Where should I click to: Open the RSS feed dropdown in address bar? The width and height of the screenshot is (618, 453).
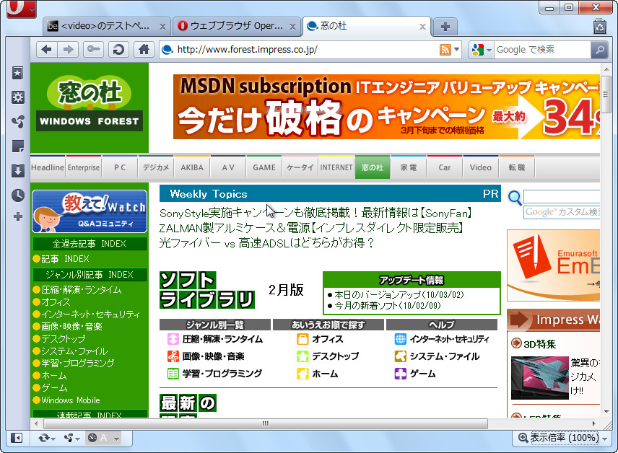click(x=447, y=50)
